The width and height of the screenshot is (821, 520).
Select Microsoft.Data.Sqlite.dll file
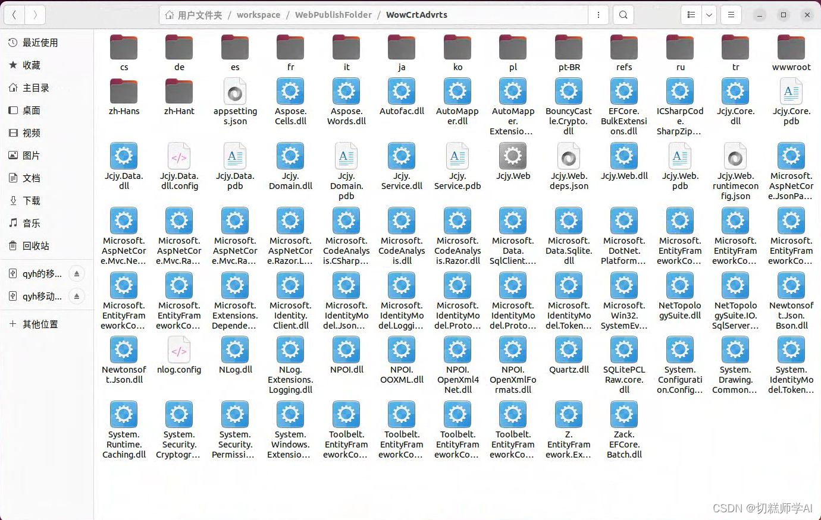pyautogui.click(x=569, y=237)
